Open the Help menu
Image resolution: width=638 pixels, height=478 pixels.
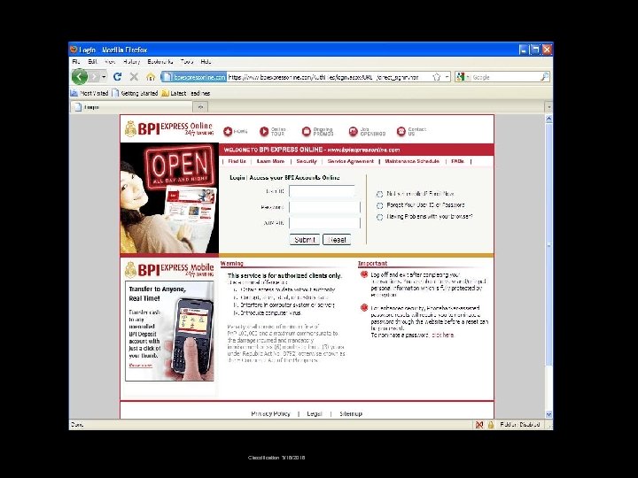pos(206,61)
